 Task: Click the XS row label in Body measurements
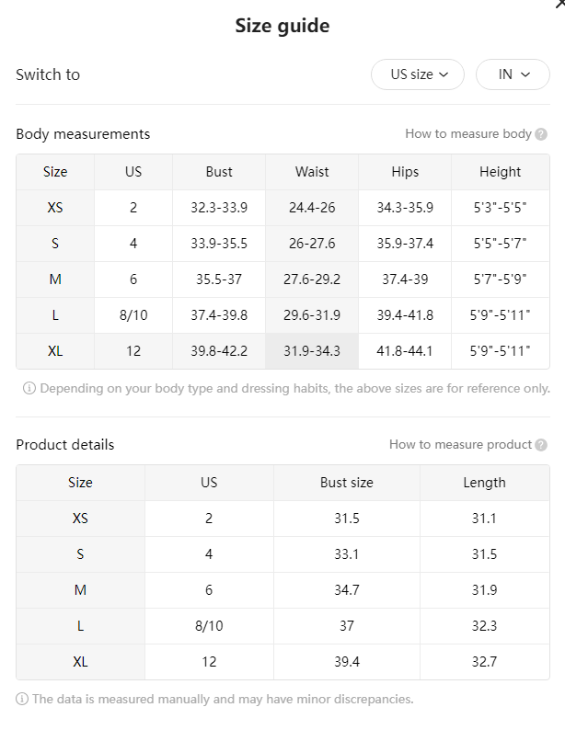(x=55, y=208)
